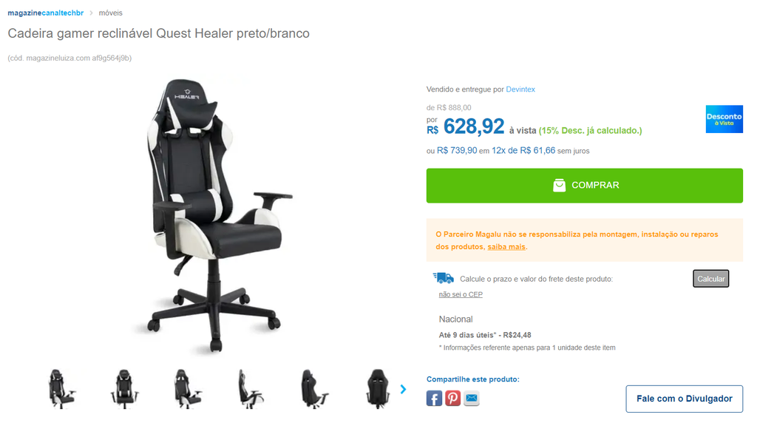
Task: Select first chair thumbnail image
Action: pos(62,389)
